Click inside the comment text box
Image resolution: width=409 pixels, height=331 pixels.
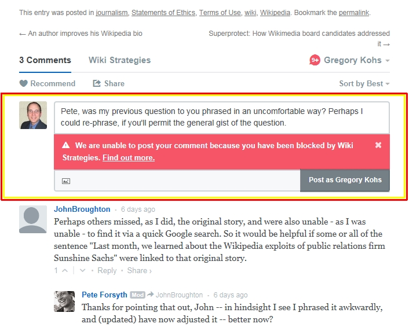(x=222, y=117)
